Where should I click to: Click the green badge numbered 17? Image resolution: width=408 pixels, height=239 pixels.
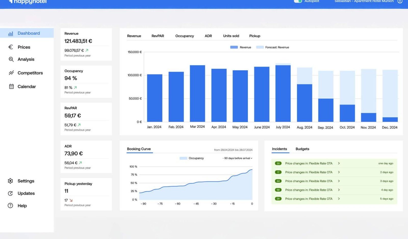[x=278, y=172]
